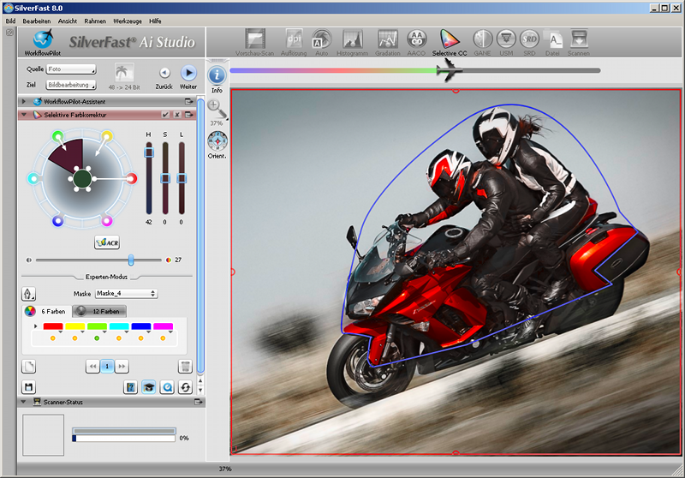Toggle the graduation cap expert mode
Image resolution: width=685 pixels, height=478 pixels.
click(x=148, y=387)
